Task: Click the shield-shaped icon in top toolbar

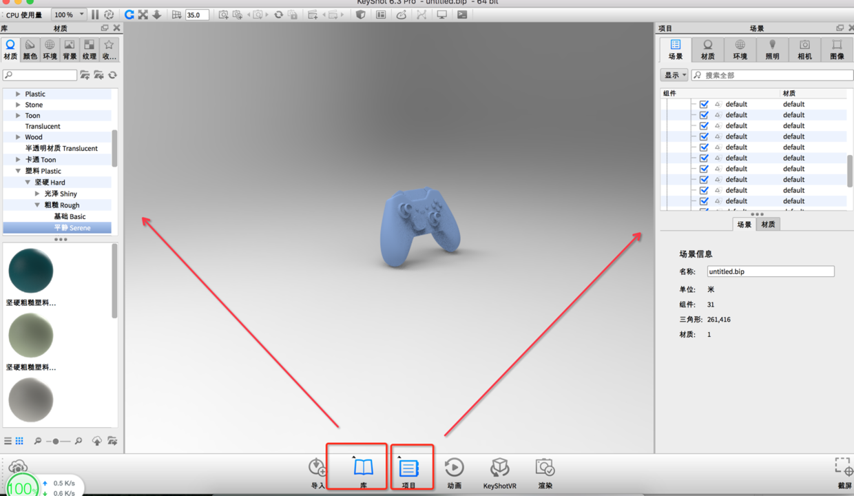Action: (360, 14)
